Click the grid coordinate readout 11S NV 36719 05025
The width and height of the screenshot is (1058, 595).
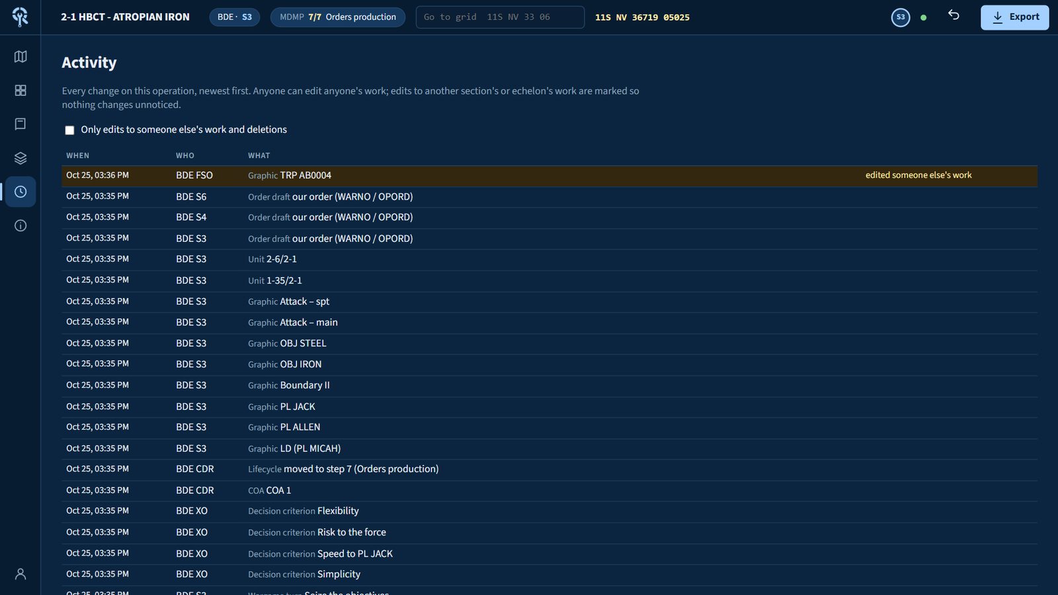click(x=642, y=18)
